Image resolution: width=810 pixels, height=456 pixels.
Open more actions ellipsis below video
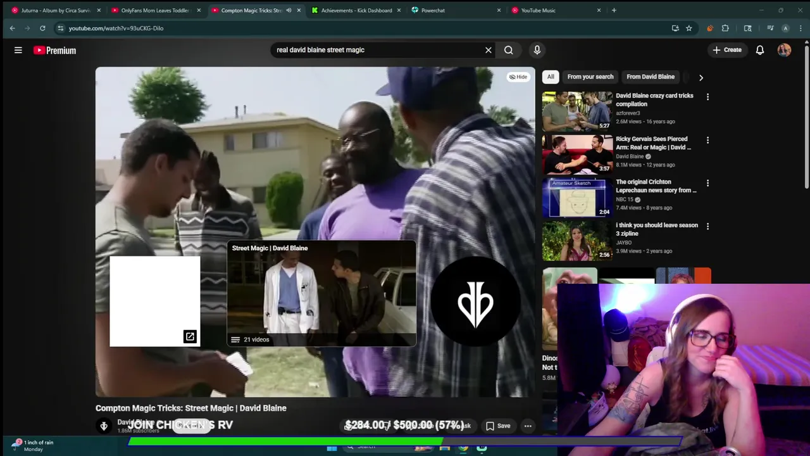[528, 426]
